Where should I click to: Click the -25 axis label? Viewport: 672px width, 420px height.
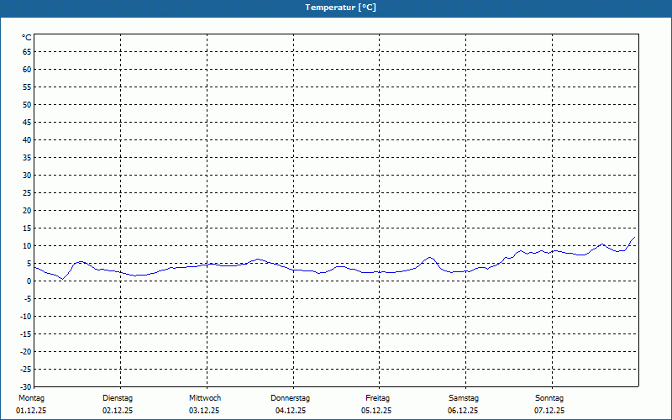tap(26, 370)
